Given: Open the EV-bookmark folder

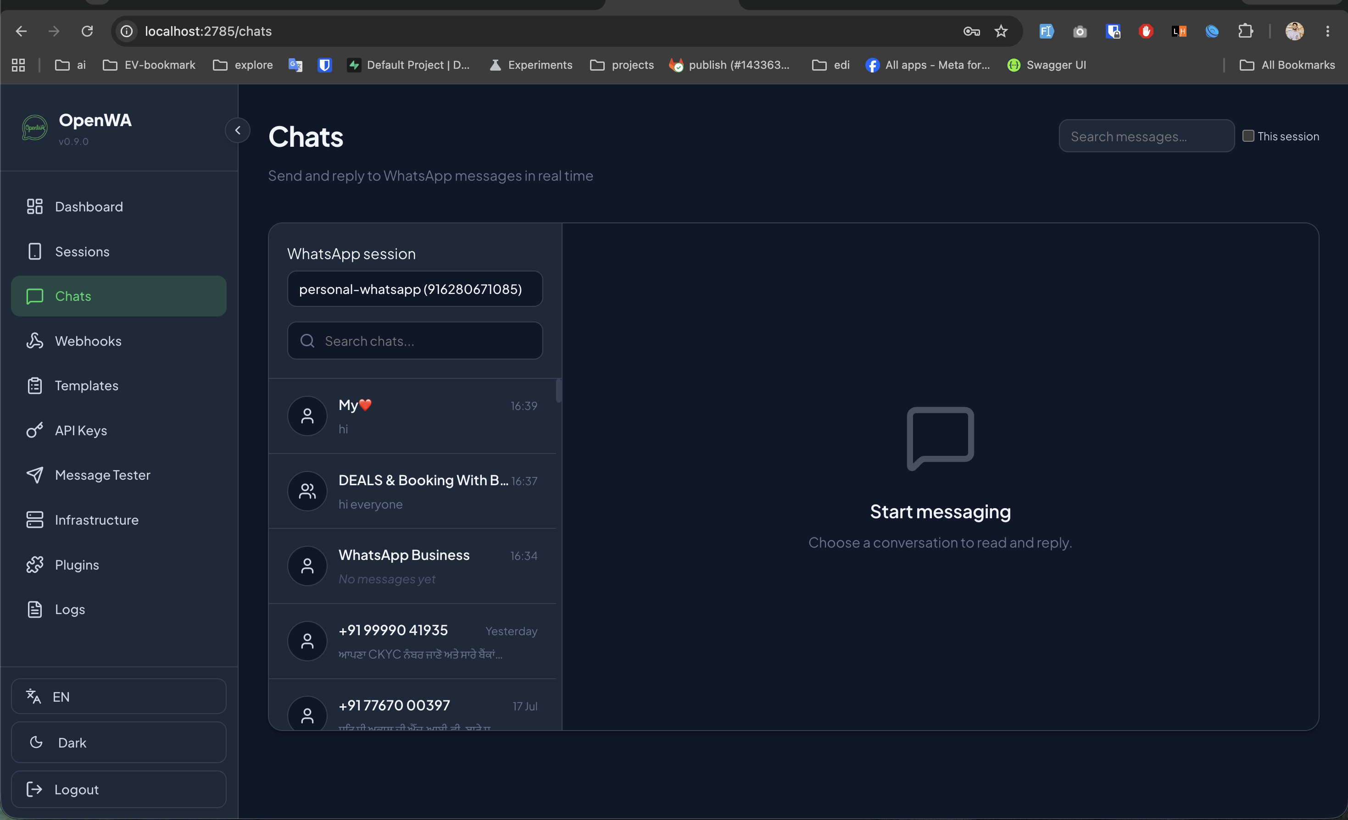Looking at the screenshot, I should click(149, 65).
